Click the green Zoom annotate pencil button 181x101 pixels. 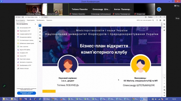[4, 86]
